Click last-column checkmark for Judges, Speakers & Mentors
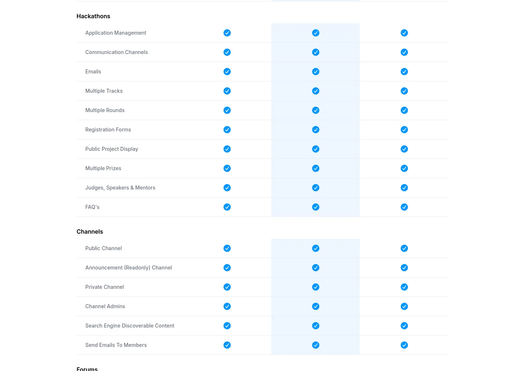The image size is (525, 371). pyautogui.click(x=404, y=188)
